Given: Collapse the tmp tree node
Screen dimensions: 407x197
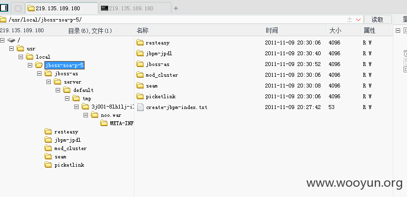Looking at the screenshot, I should pyautogui.click(x=67, y=98).
